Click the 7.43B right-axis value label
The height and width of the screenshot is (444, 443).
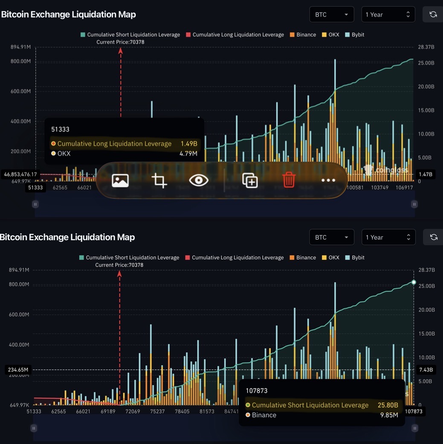pyautogui.click(x=426, y=370)
